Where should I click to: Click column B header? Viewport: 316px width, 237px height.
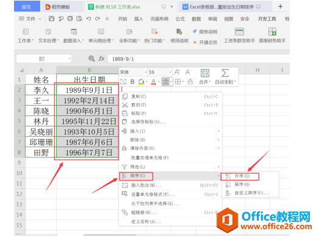89,70
